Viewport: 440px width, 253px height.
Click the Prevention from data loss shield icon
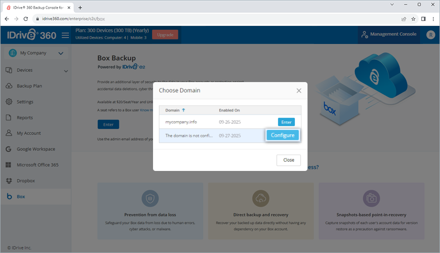click(150, 198)
